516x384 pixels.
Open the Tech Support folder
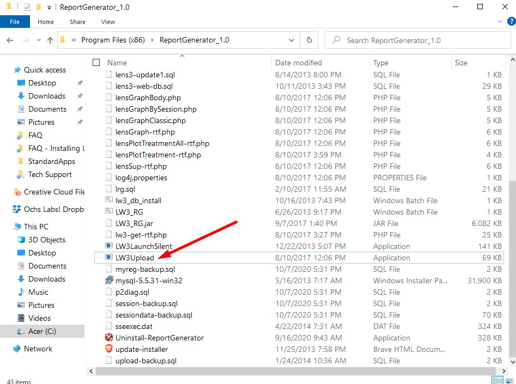[x=50, y=174]
